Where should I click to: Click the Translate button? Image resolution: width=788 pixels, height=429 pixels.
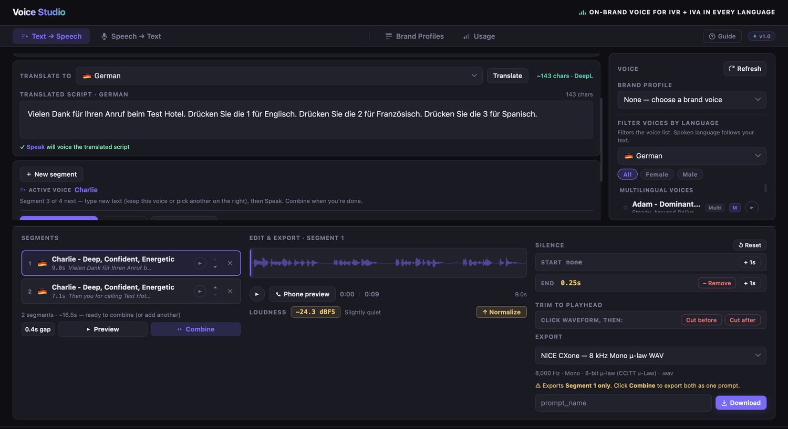(507, 76)
